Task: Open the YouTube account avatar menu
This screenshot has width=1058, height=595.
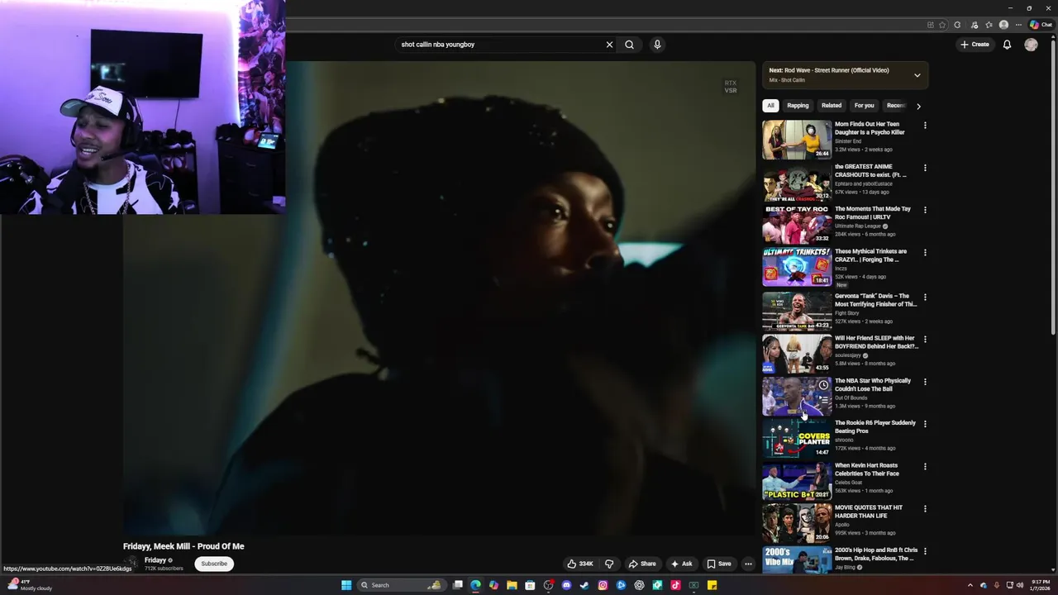Action: tap(1031, 45)
